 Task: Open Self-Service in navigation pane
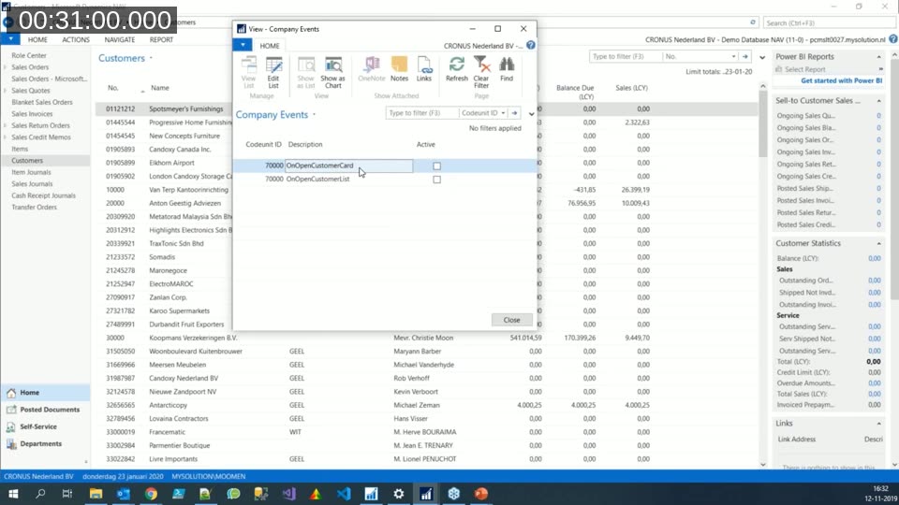[x=37, y=426]
